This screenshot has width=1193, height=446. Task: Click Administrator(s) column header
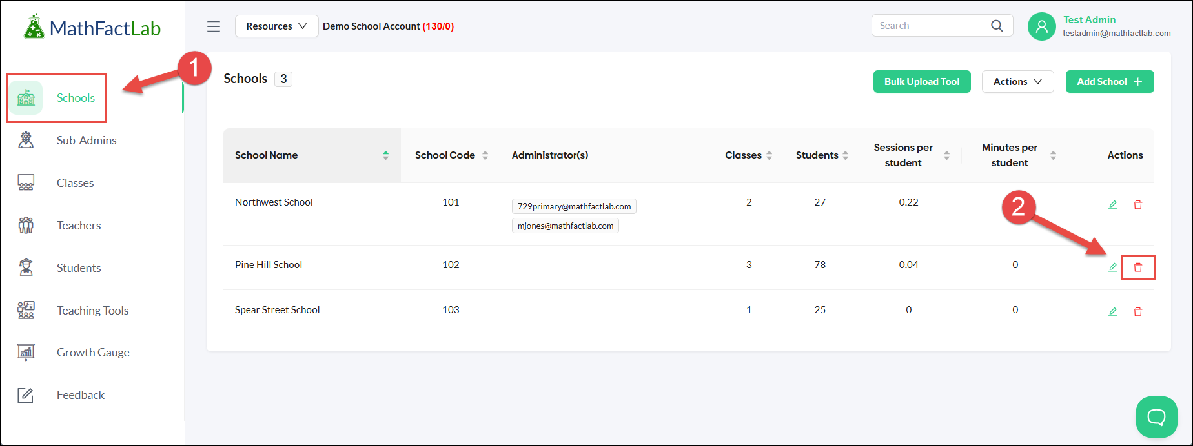pos(550,155)
